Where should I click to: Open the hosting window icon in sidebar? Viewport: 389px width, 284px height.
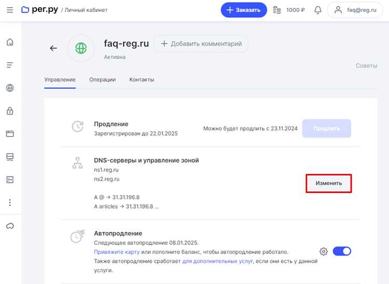point(10,134)
